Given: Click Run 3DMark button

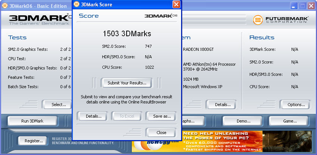Looking at the screenshot, I should coord(32,121).
